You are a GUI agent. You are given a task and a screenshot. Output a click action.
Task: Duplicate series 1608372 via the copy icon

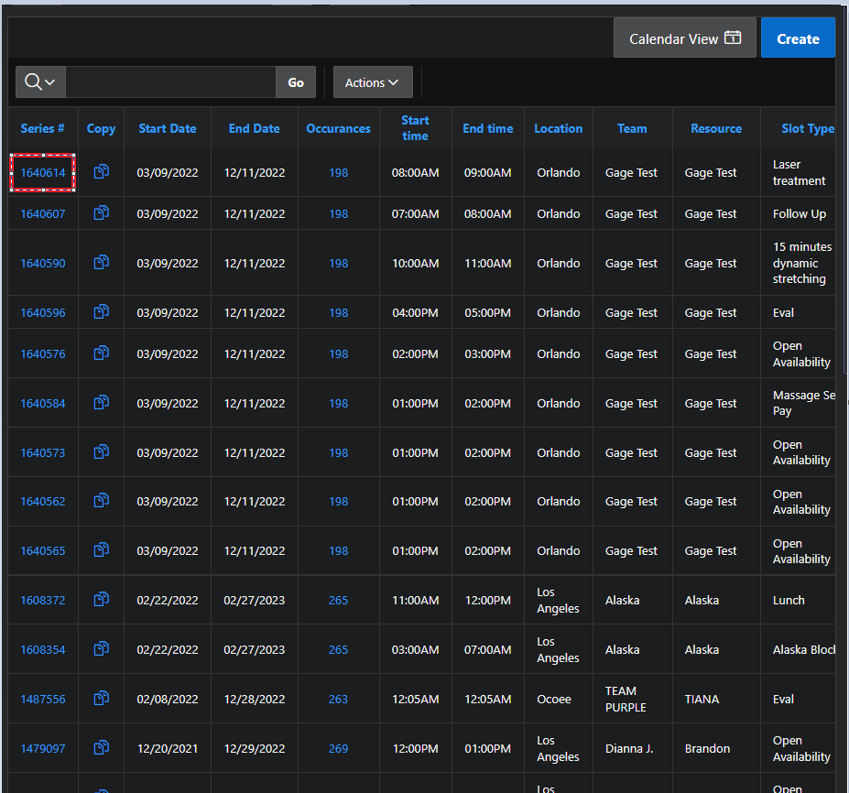(x=101, y=600)
